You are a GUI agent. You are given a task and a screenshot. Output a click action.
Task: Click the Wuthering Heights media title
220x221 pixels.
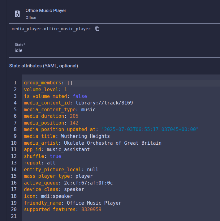[85, 136]
